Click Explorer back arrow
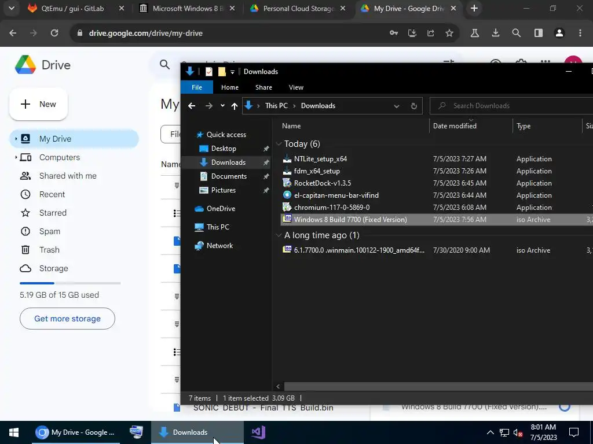 pyautogui.click(x=192, y=106)
